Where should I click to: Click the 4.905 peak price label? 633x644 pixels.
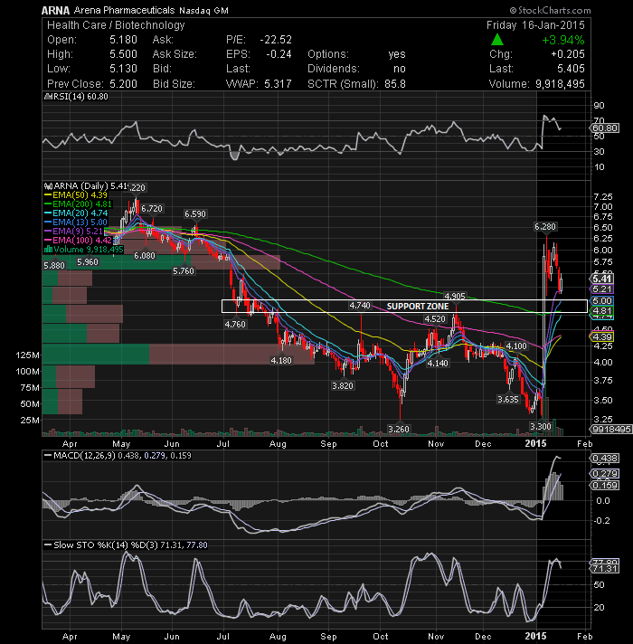pyautogui.click(x=455, y=296)
